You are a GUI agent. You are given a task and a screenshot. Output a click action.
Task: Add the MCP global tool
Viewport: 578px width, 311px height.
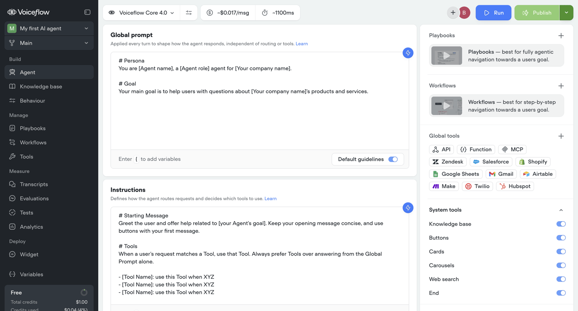[x=512, y=149]
